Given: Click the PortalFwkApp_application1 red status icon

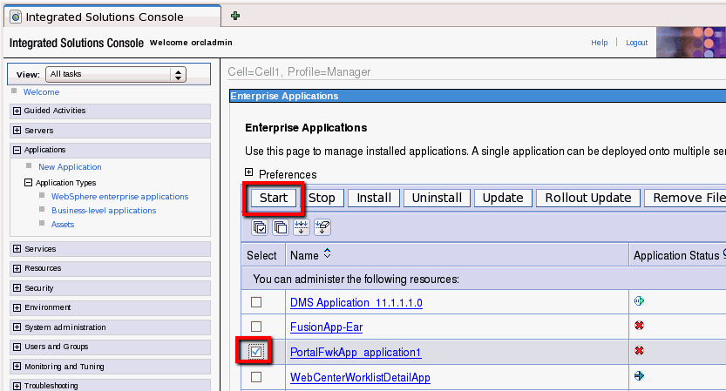Looking at the screenshot, I should 639,351.
